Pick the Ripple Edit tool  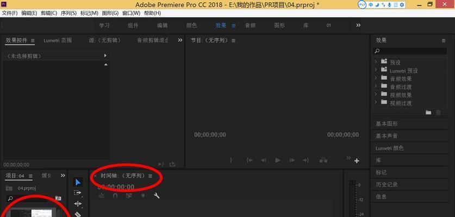point(78,203)
